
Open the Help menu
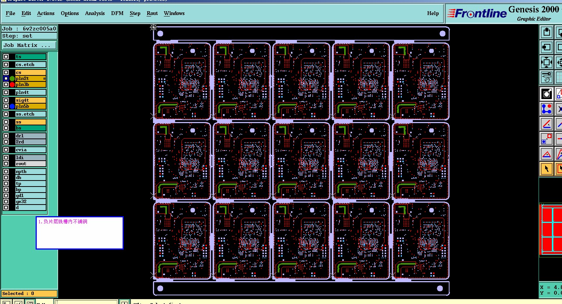tap(433, 13)
